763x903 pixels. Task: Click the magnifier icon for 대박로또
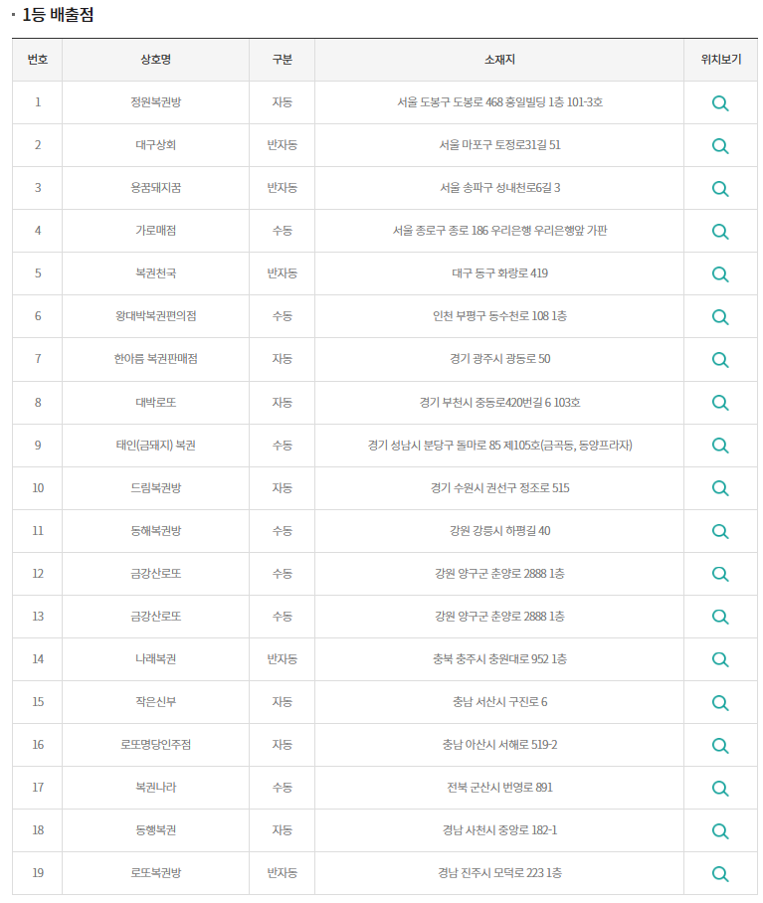point(720,402)
